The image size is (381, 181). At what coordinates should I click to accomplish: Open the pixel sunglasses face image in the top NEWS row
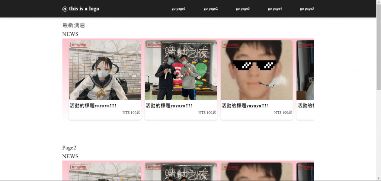coord(257,70)
